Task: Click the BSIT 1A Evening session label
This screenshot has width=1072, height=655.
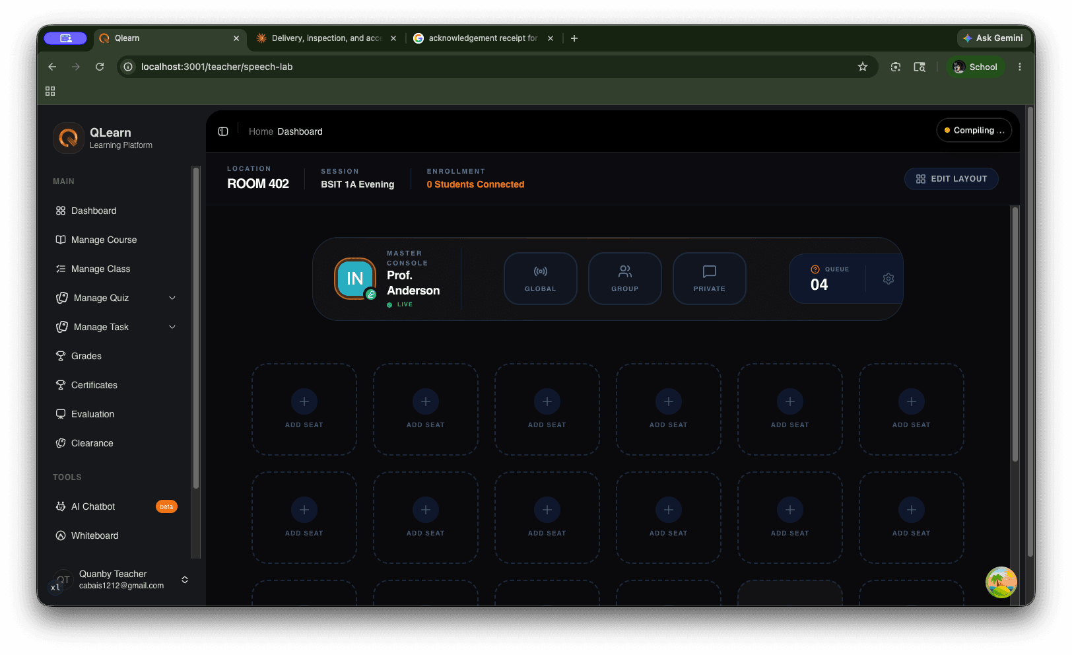Action: (x=358, y=184)
